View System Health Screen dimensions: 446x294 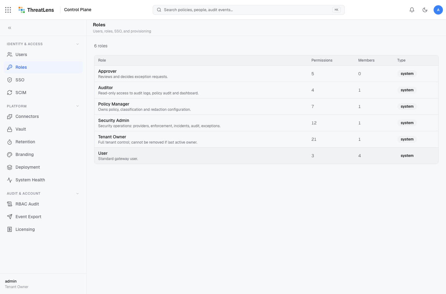tap(43, 180)
